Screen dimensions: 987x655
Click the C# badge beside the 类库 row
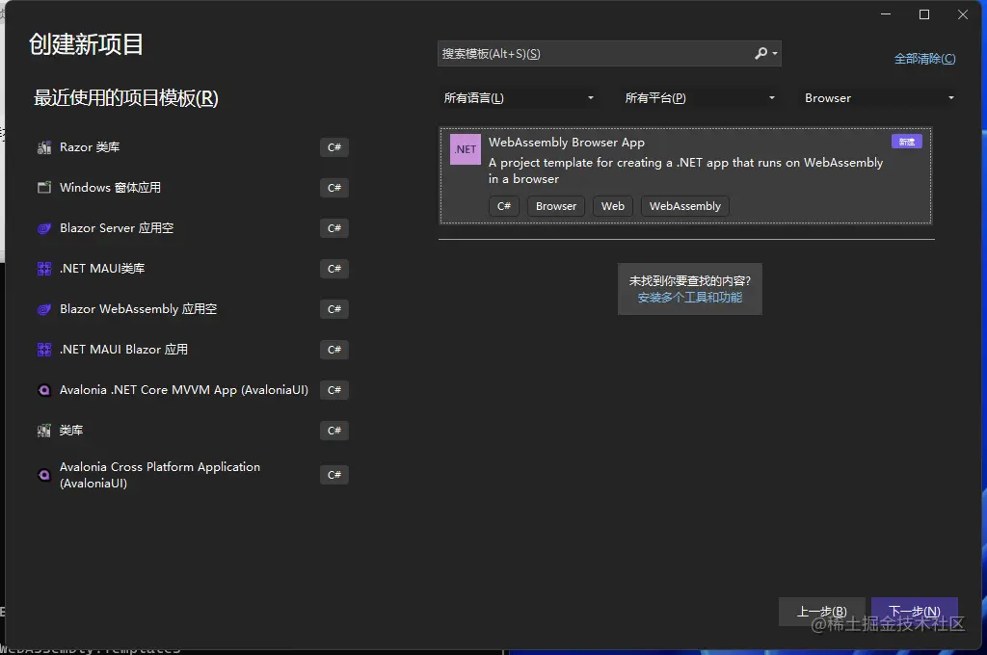pyautogui.click(x=334, y=431)
